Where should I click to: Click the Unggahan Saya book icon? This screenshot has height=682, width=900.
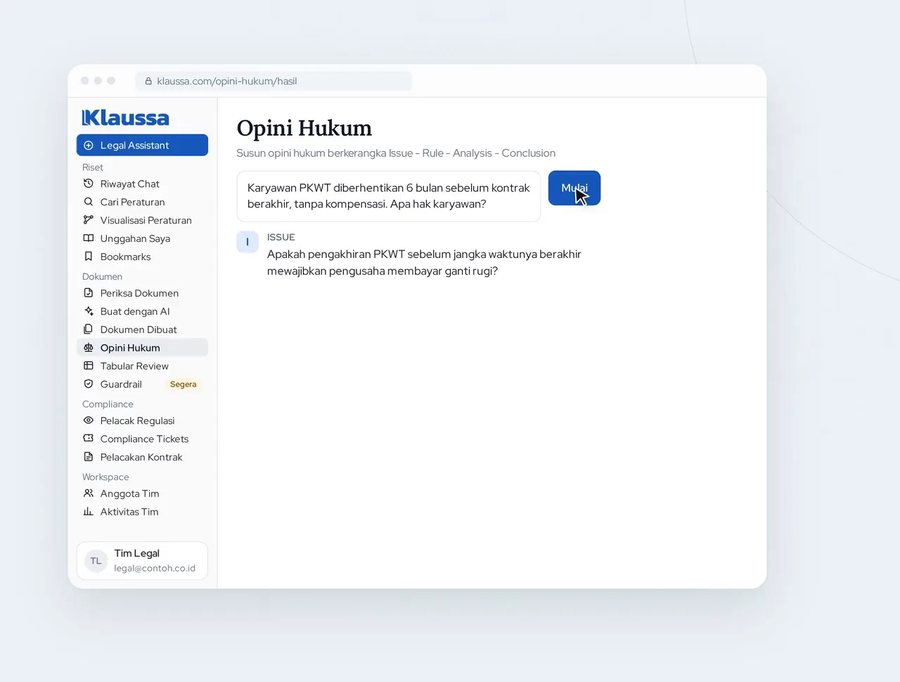tap(89, 238)
